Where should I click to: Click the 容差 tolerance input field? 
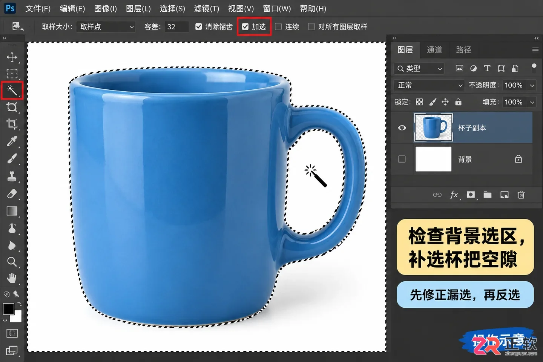tap(176, 27)
